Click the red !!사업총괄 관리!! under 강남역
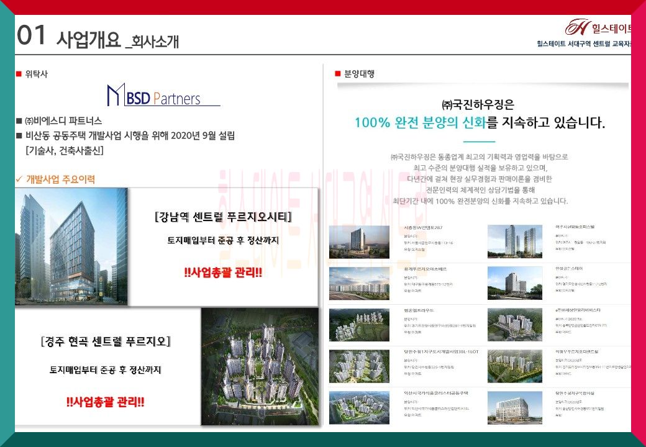This screenshot has width=646, height=447. (223, 273)
